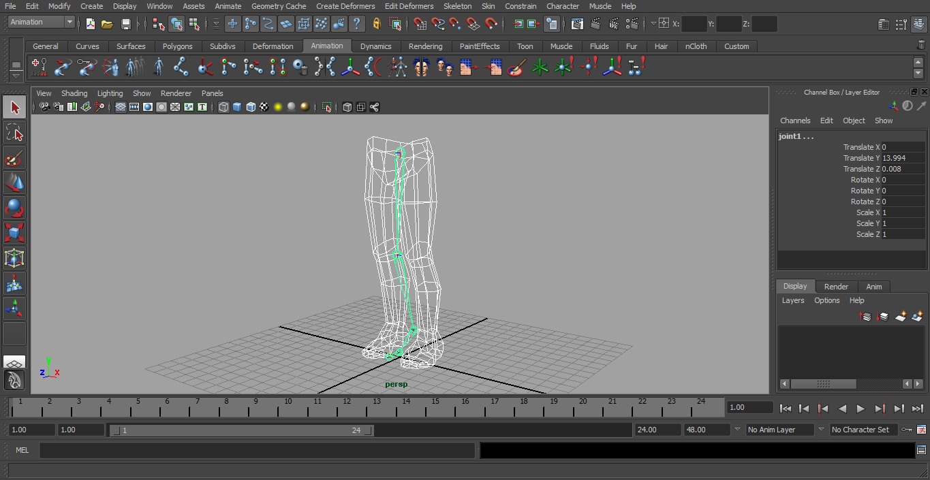This screenshot has width=930, height=480.
Task: Switch to the Deformation shelf tab
Action: (x=273, y=46)
